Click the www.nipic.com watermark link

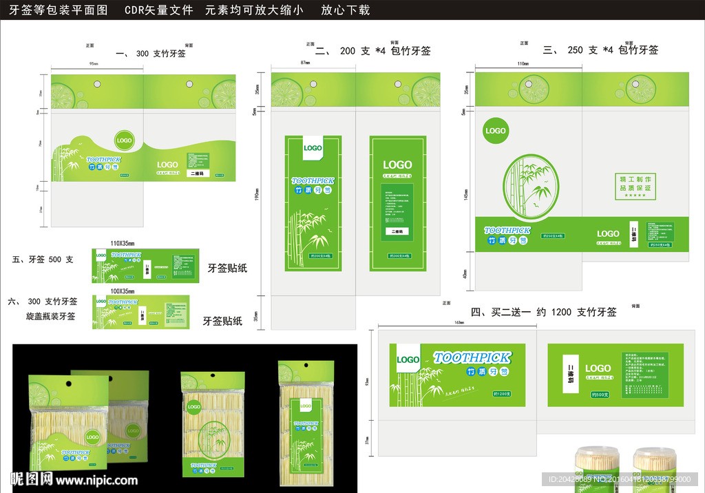click(x=98, y=481)
